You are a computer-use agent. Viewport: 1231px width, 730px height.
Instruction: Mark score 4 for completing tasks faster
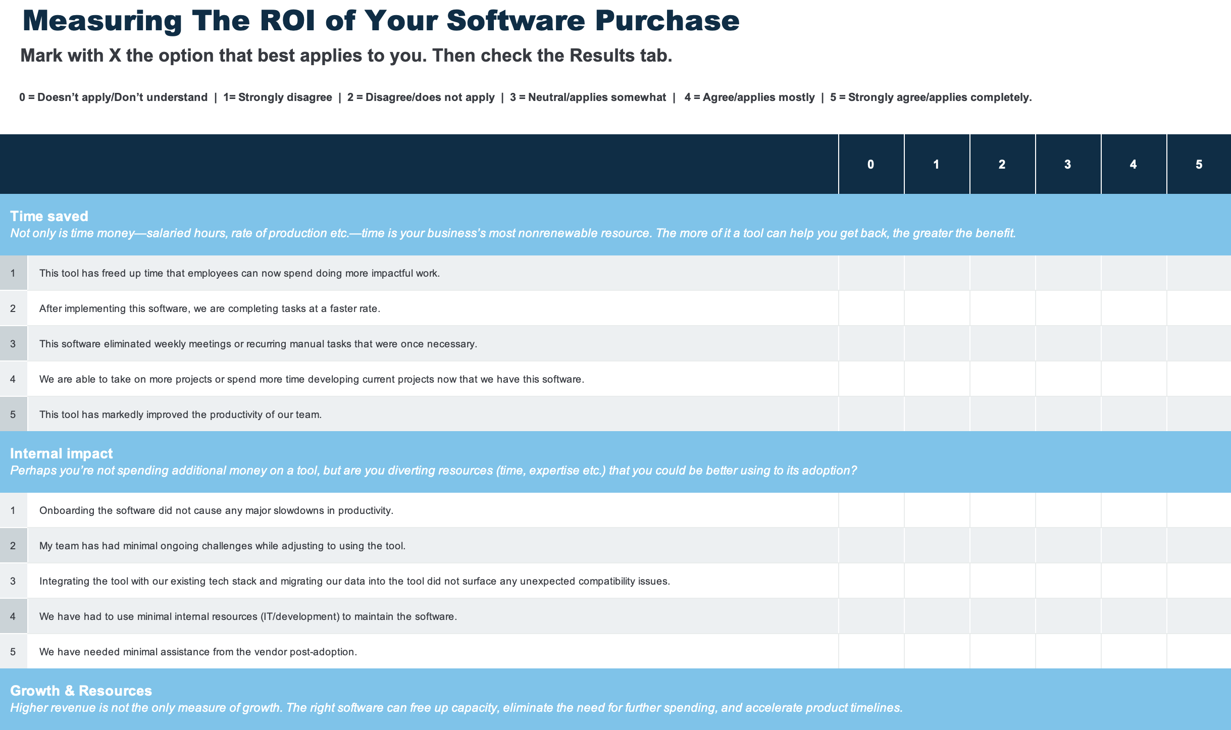1133,308
